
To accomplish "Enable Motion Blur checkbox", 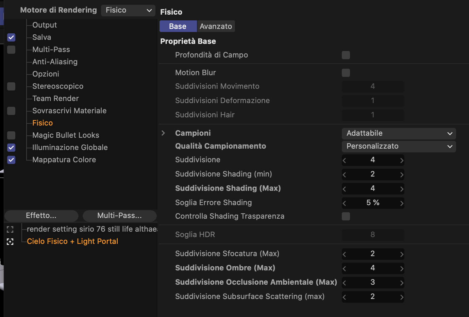I will pos(346,73).
